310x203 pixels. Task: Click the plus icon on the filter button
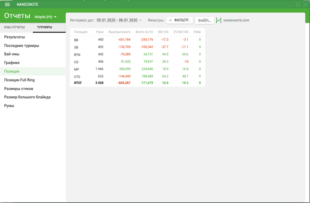coord(170,20)
